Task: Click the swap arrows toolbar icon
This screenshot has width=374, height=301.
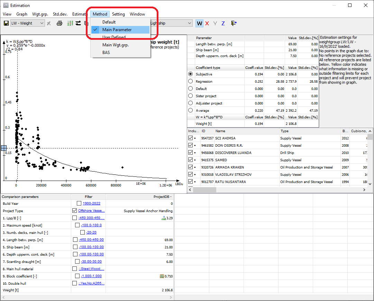Action: pyautogui.click(x=78, y=23)
